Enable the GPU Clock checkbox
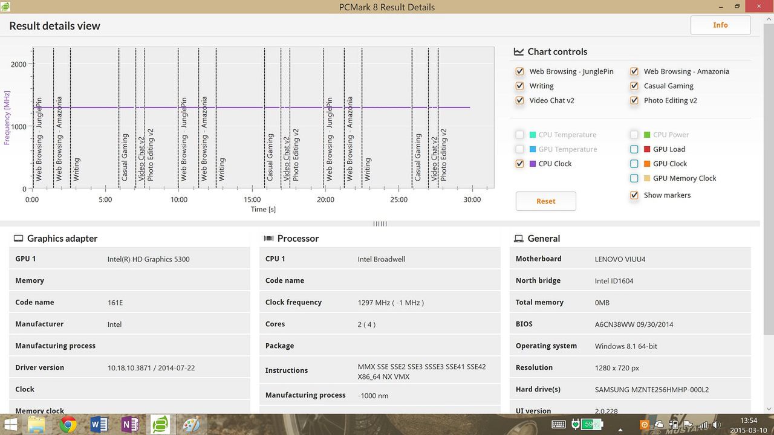 coord(634,164)
